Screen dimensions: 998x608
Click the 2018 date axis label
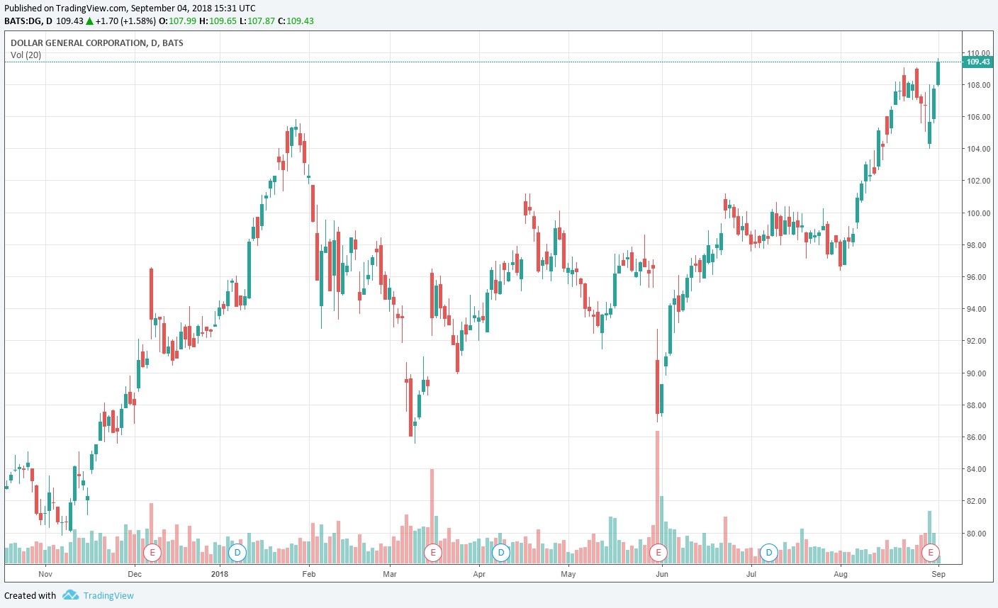tap(220, 574)
